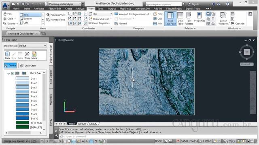Open the [Top] view control in viewport

pyautogui.click(x=61, y=40)
